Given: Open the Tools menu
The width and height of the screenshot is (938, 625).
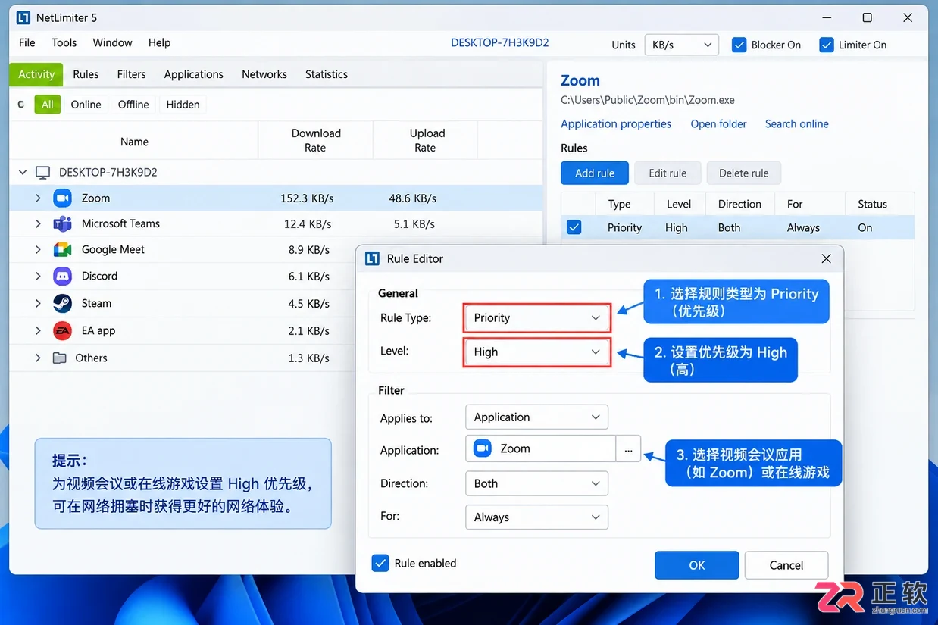Looking at the screenshot, I should click(x=64, y=43).
